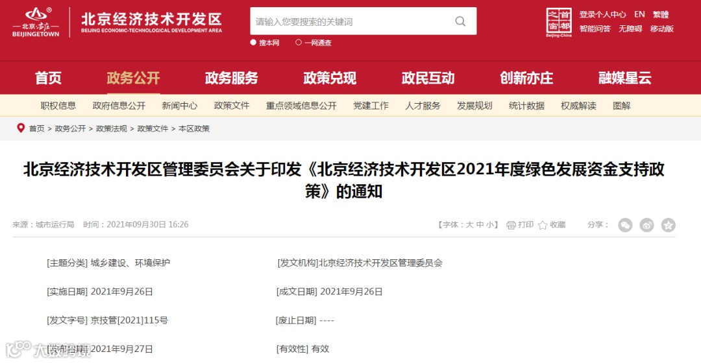This screenshot has height=363, width=701.
Task: Go to 新闻中心 submenu
Action: pos(180,106)
